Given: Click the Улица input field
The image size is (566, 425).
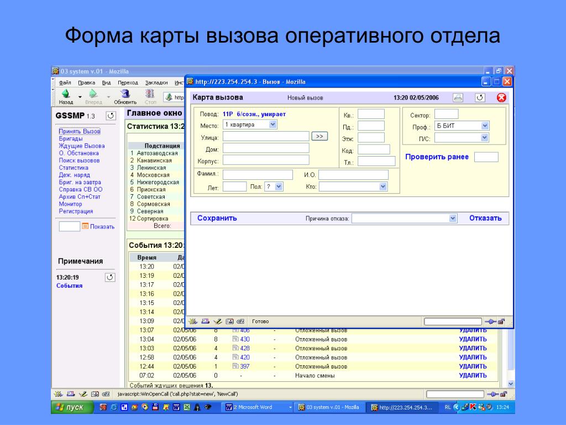Looking at the screenshot, I should (266, 136).
